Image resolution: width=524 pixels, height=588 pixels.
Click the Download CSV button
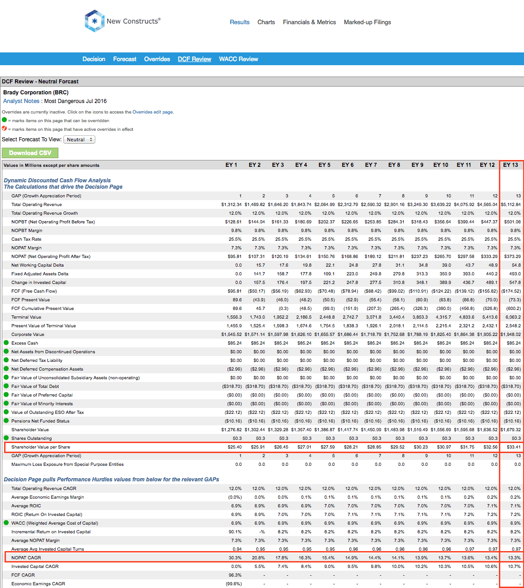[30, 153]
